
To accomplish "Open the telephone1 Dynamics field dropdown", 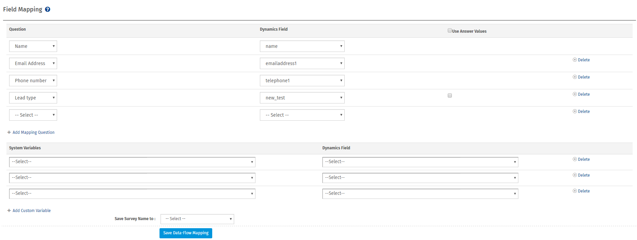I will [x=302, y=81].
